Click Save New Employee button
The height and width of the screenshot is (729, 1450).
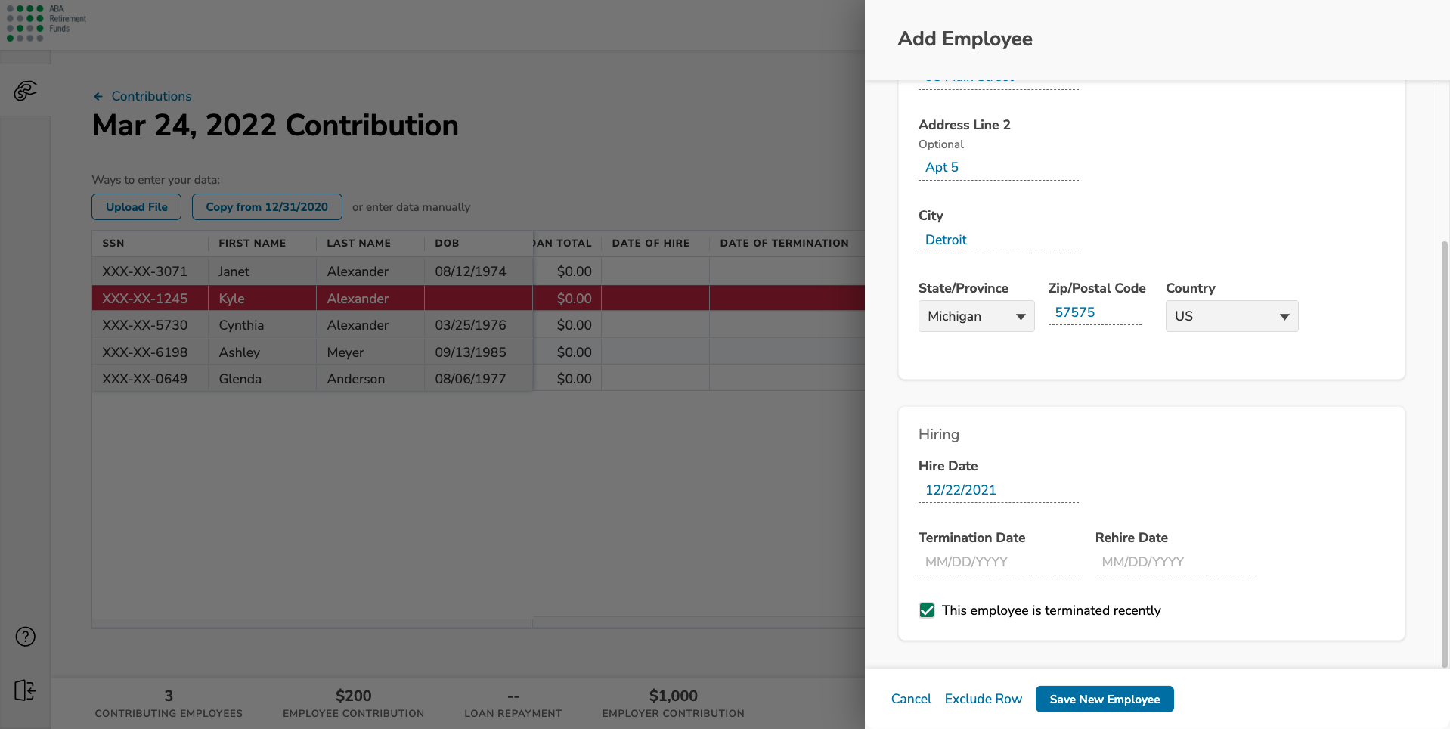[1105, 699]
